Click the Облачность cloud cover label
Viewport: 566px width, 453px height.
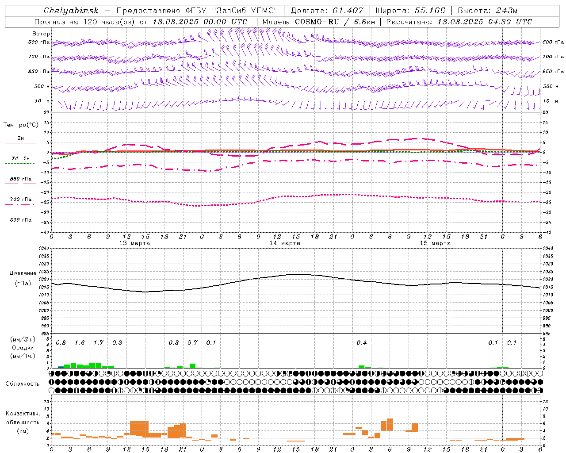pos(23,384)
